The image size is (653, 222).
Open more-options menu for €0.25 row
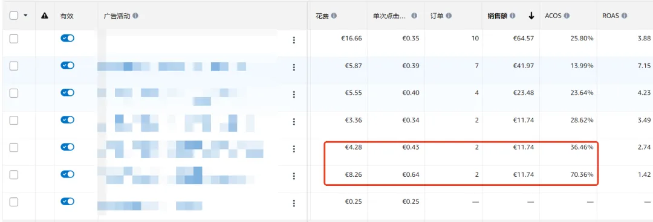coord(294,203)
